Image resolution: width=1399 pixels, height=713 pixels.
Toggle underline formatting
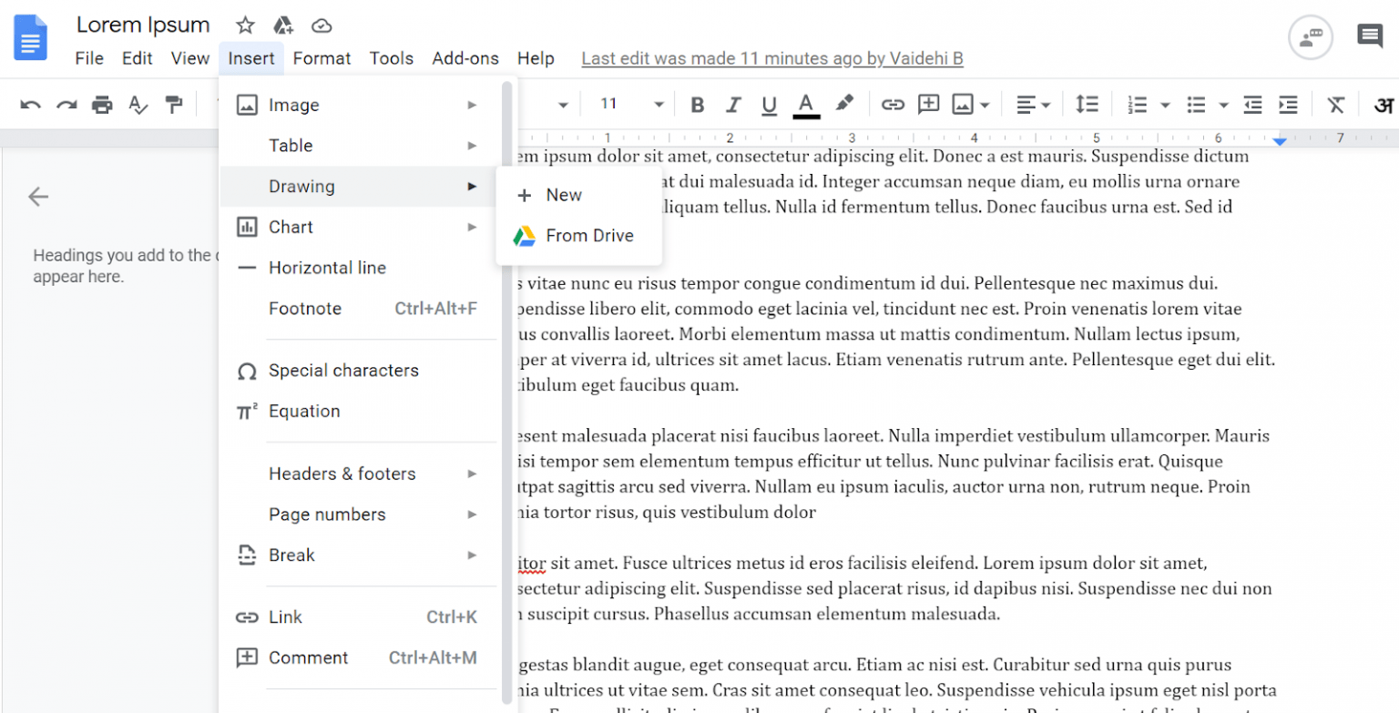click(769, 104)
